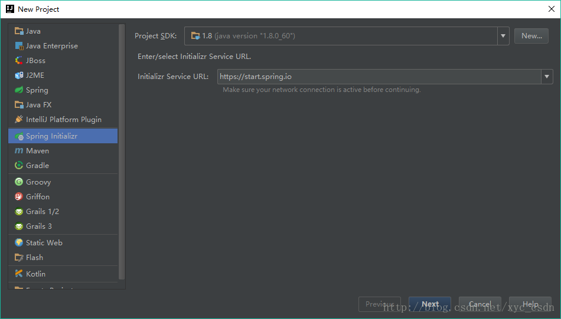The image size is (561, 319).
Task: Choose JBoss in the project list
Action: [63, 60]
